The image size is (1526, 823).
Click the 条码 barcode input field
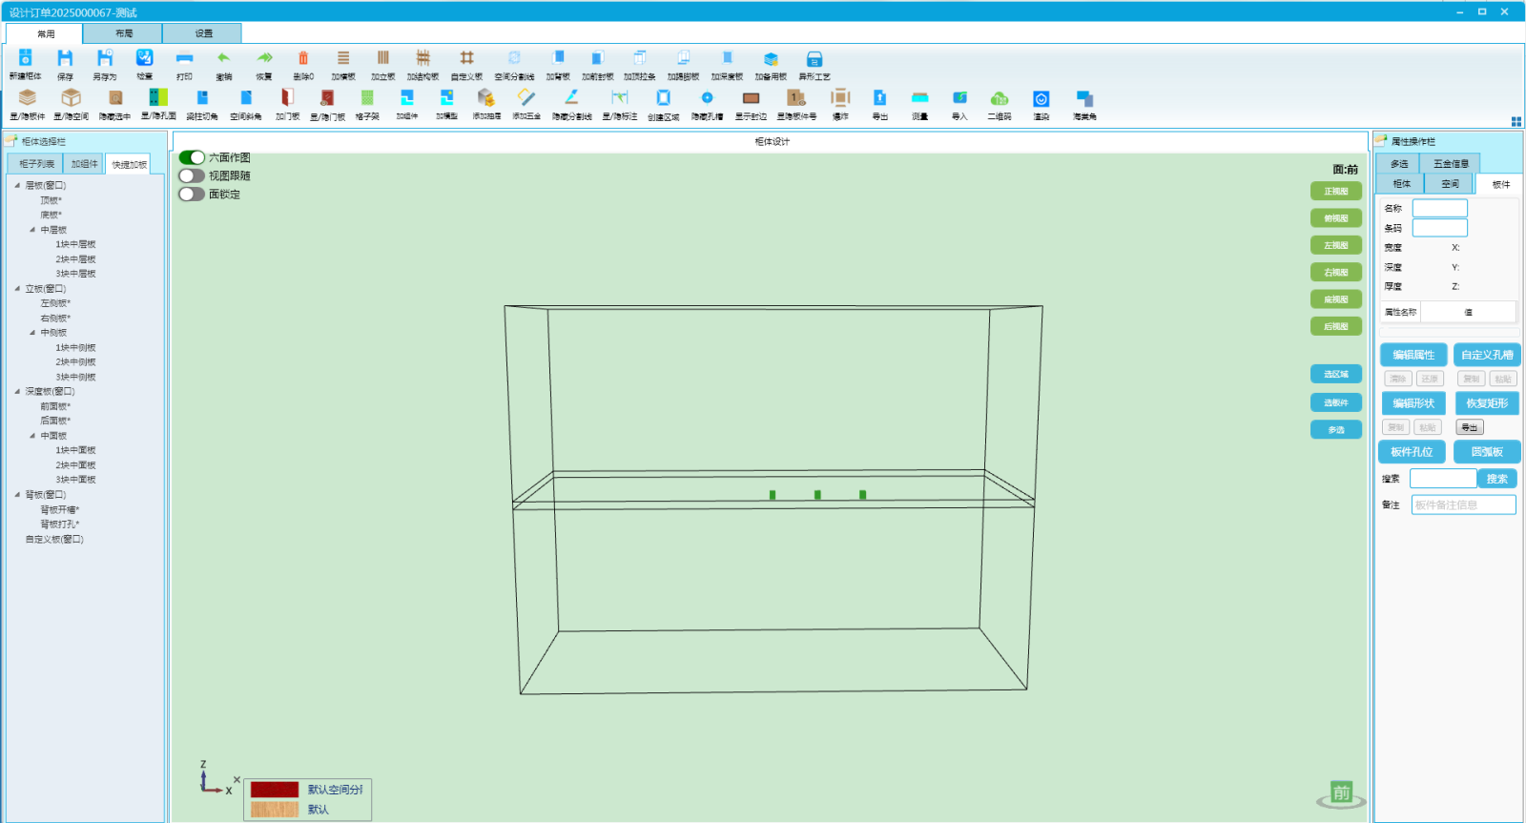[1439, 228]
